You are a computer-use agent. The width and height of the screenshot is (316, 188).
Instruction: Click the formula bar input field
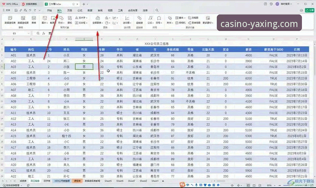[x=180, y=33]
